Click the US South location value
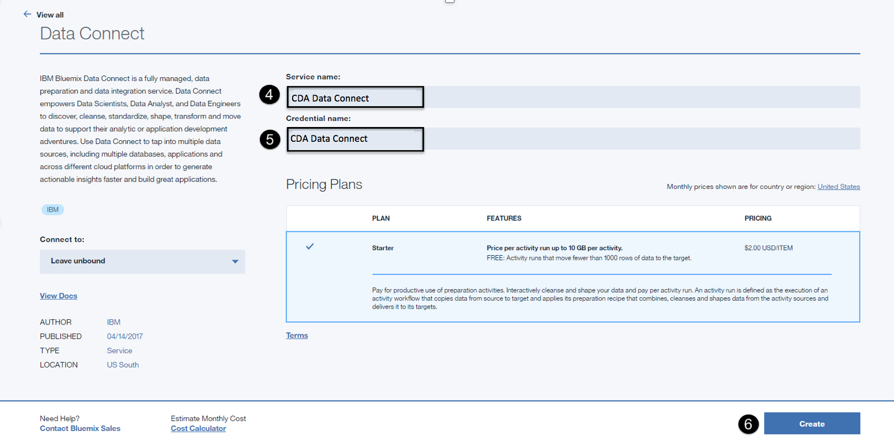Image resolution: width=894 pixels, height=439 pixels. click(x=123, y=365)
